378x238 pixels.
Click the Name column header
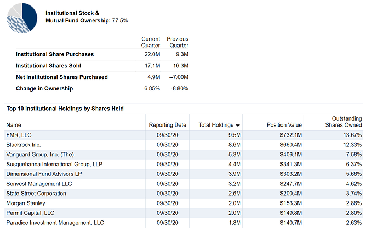(14, 125)
